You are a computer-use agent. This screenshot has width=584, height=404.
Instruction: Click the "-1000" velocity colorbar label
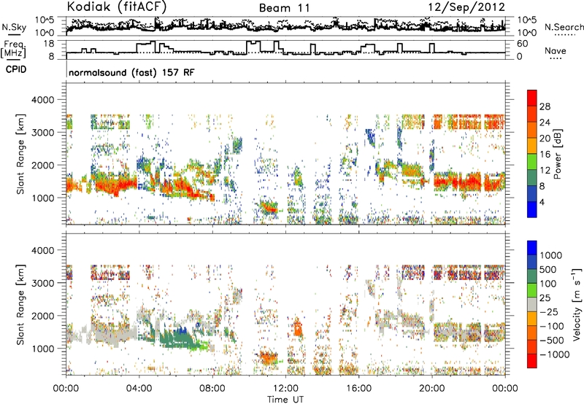[555, 354]
